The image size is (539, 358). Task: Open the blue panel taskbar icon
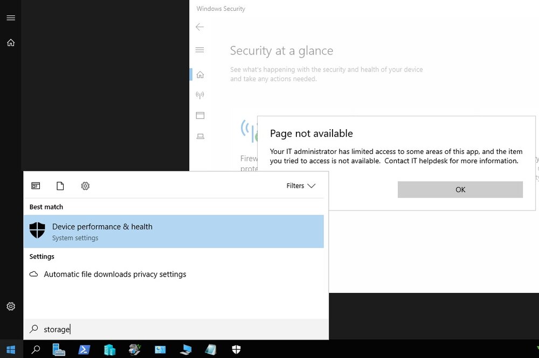[160, 350]
